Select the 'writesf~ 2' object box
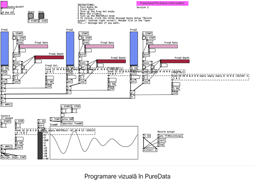255x183 pixels. tap(150, 150)
